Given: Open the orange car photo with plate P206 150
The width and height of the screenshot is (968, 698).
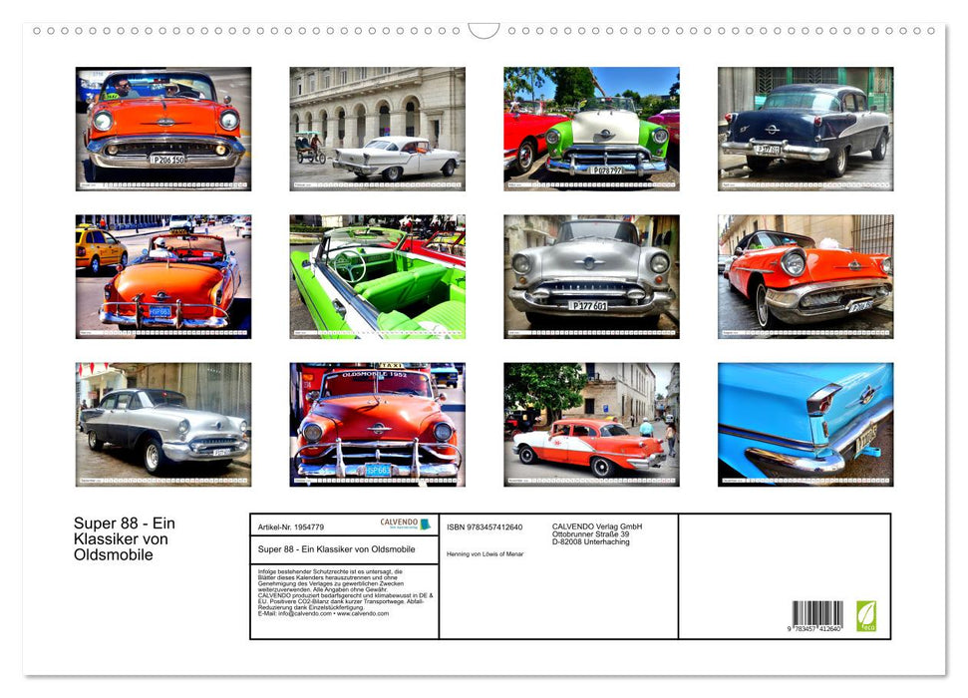Looking at the screenshot, I should 163,129.
